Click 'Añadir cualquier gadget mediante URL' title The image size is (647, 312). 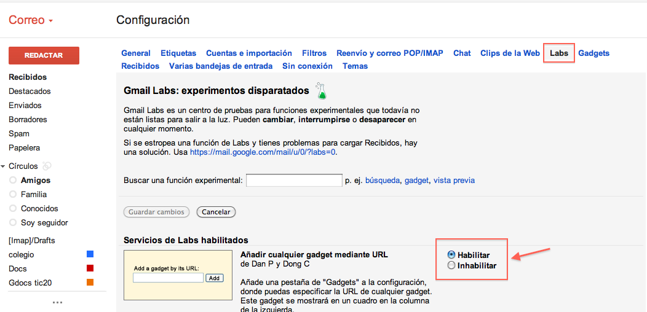pyautogui.click(x=314, y=254)
